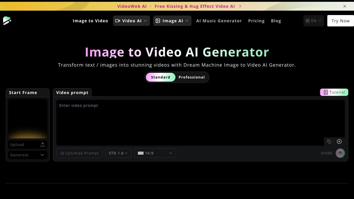Select the Start Frame tab label
Screen dimensions: 354x199
click(23, 93)
